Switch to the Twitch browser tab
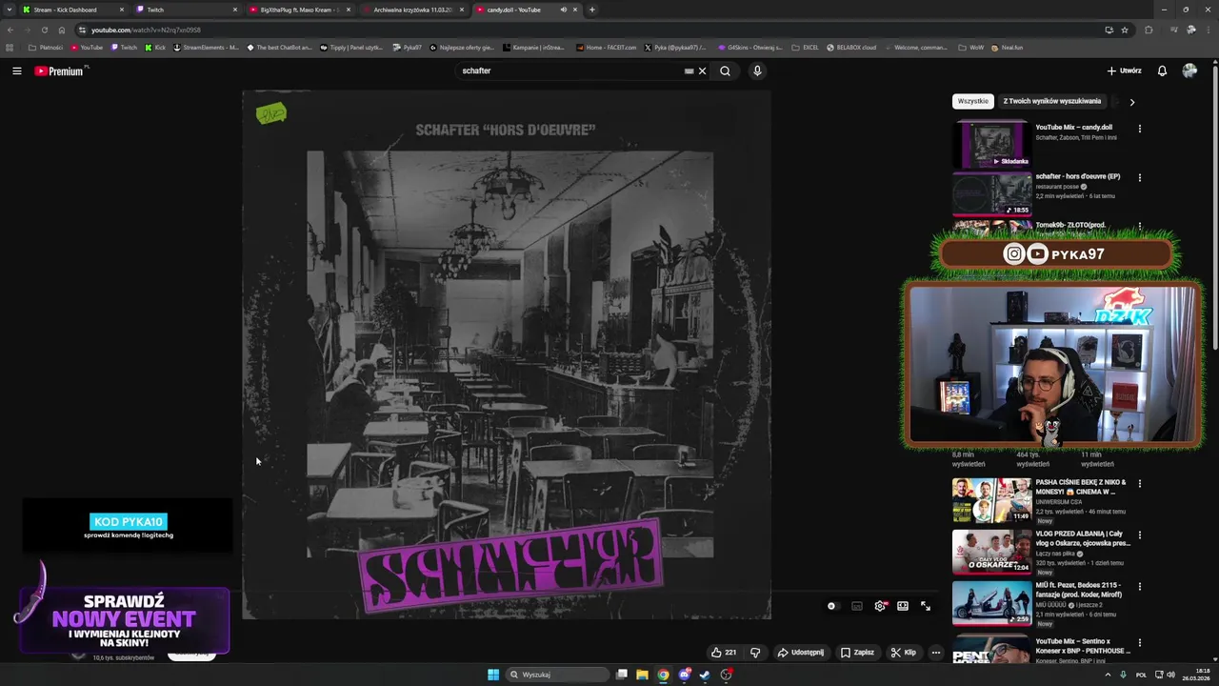The width and height of the screenshot is (1219, 686). tap(186, 10)
